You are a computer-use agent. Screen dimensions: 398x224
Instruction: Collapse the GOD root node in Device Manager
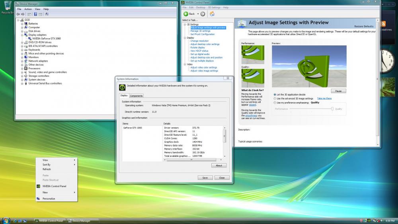click(x=18, y=20)
